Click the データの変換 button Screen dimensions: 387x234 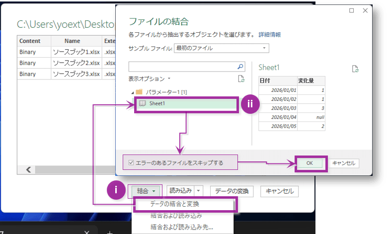tap(232, 191)
